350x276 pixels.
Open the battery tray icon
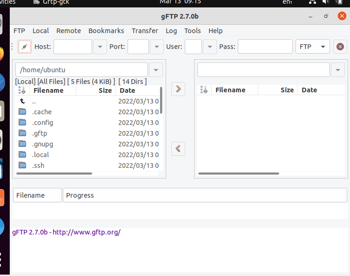coord(339,2)
